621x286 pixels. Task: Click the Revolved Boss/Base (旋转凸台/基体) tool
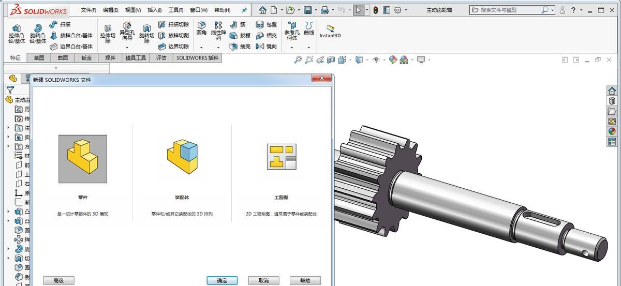(38, 34)
